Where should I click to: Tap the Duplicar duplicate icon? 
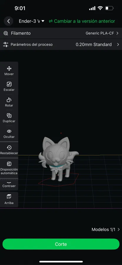point(9,116)
